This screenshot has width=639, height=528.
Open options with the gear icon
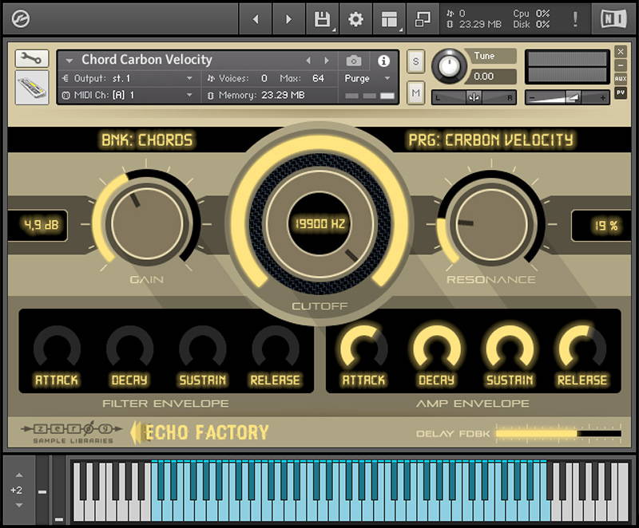tap(355, 18)
